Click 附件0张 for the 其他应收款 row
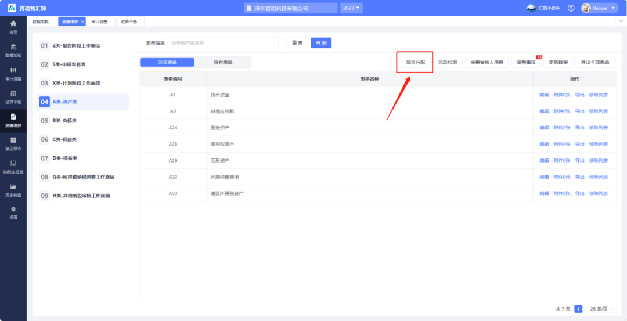 (562, 111)
